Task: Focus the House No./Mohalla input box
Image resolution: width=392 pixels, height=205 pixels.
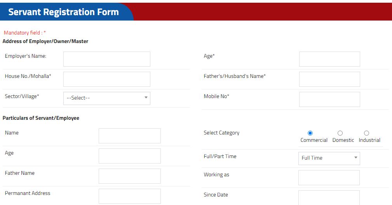Action: [x=106, y=79]
